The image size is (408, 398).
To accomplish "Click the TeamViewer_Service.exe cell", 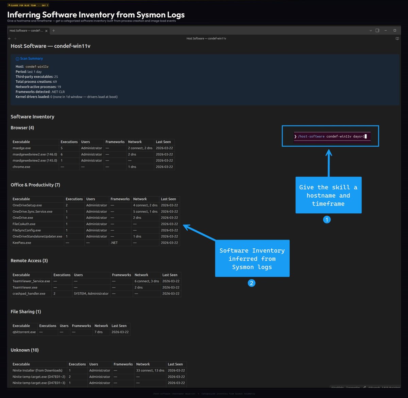I will point(31,281).
